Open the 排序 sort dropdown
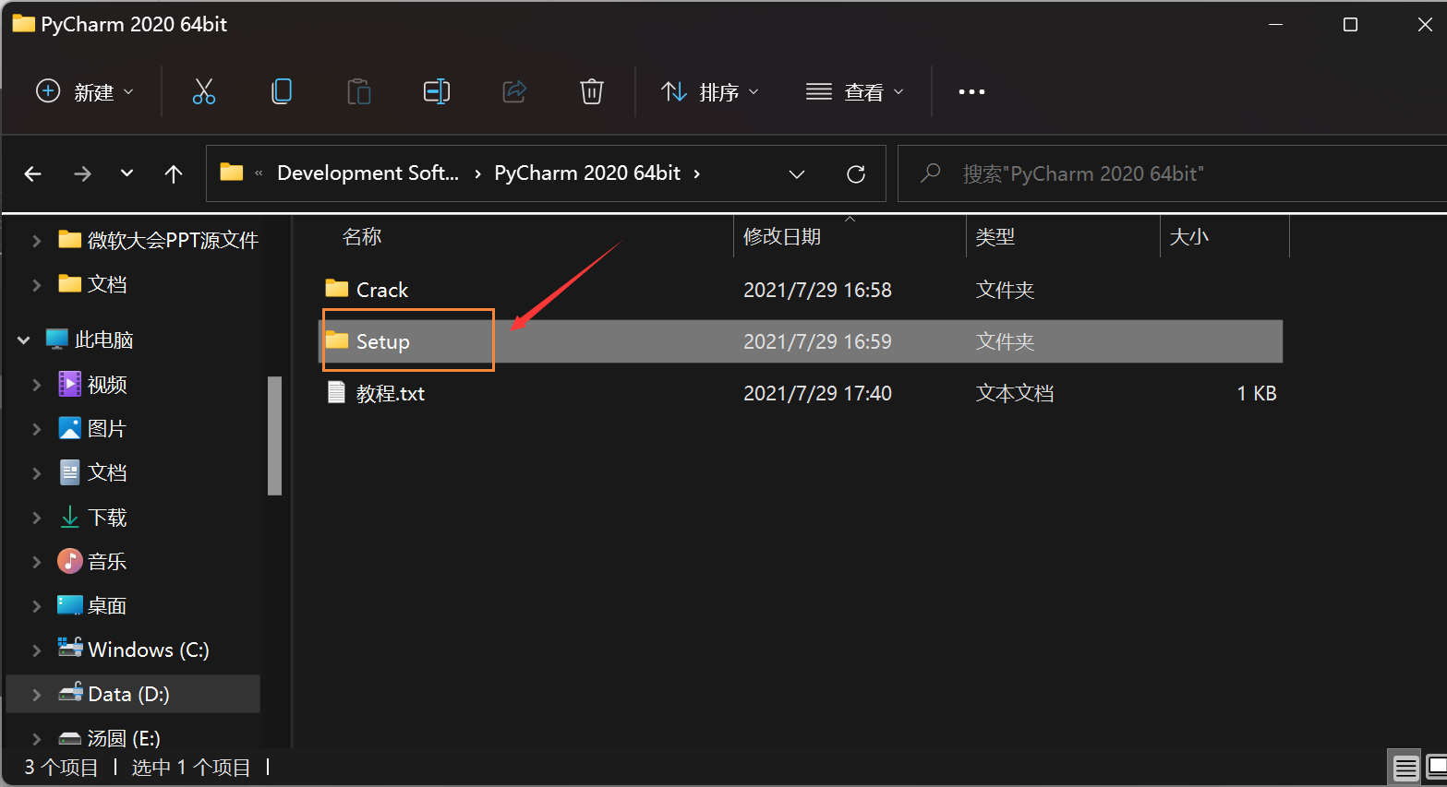1447x787 pixels. [x=710, y=91]
